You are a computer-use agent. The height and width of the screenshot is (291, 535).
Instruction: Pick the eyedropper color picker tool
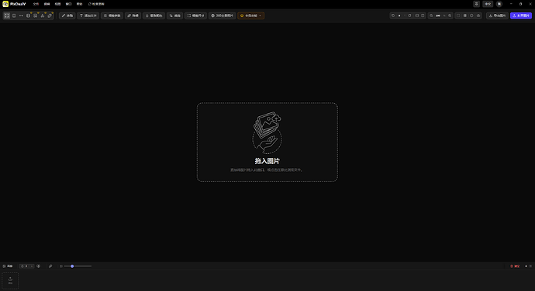point(133,15)
